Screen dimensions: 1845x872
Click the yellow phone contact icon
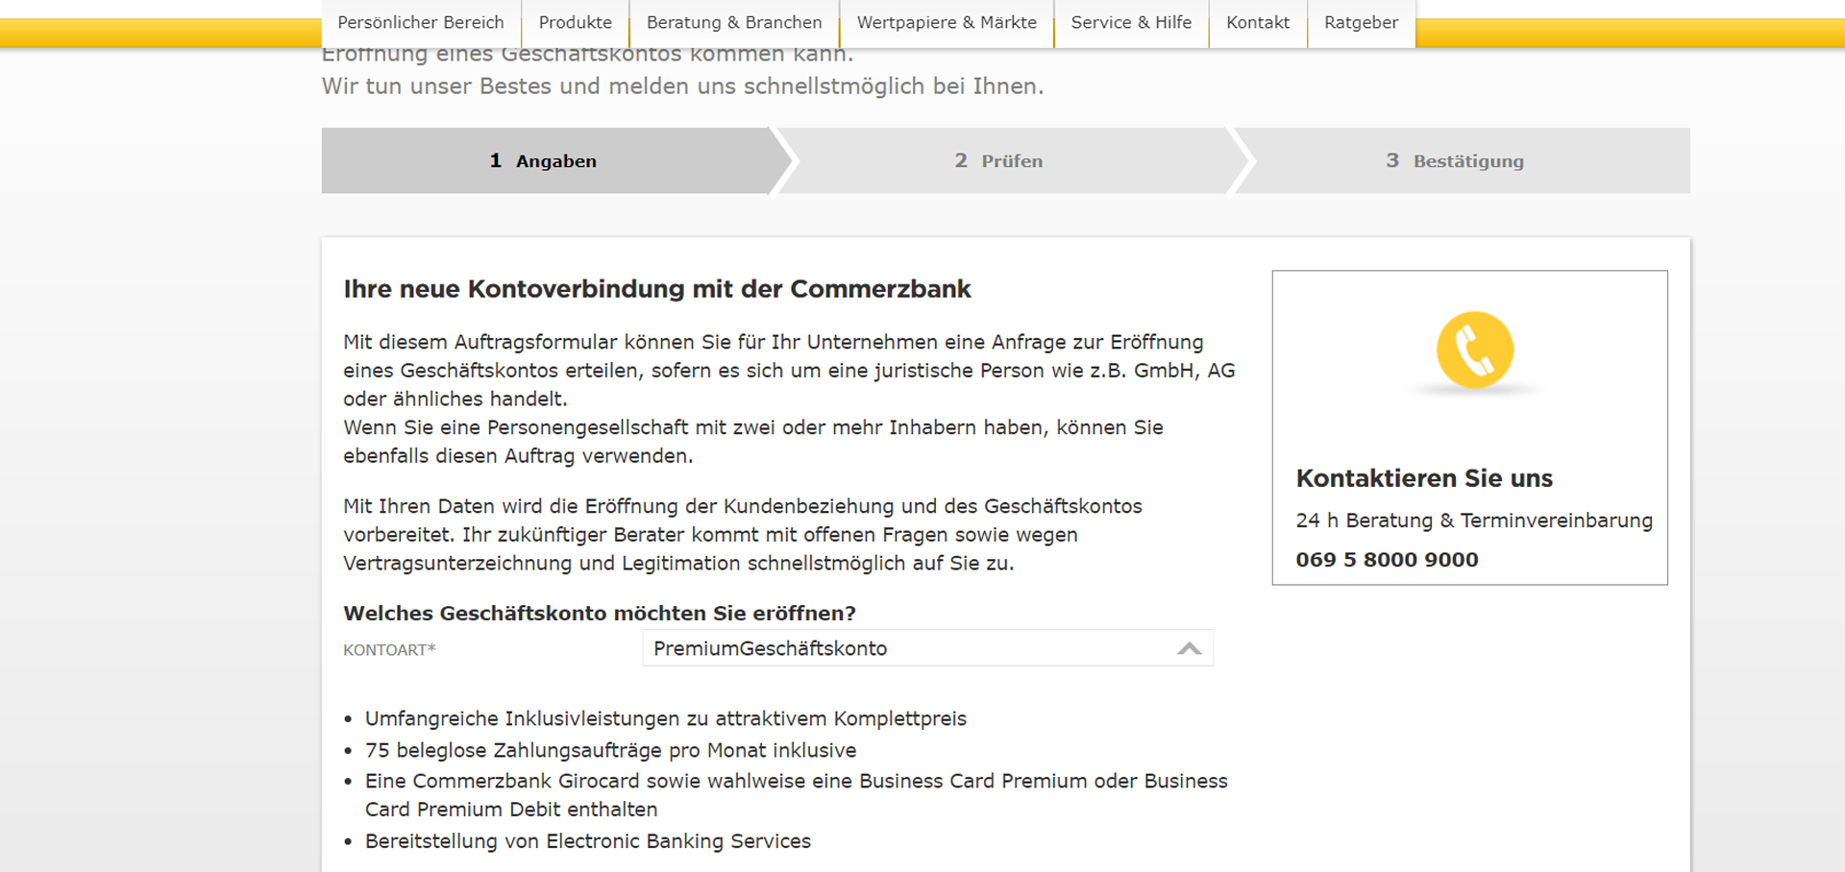1474,350
